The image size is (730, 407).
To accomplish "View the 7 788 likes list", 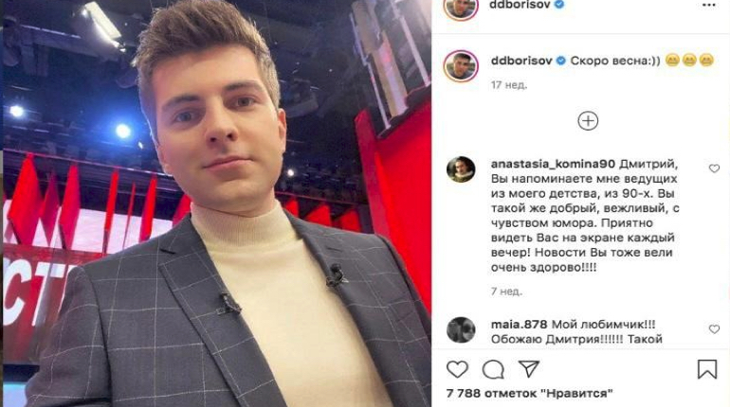I will click(x=529, y=393).
